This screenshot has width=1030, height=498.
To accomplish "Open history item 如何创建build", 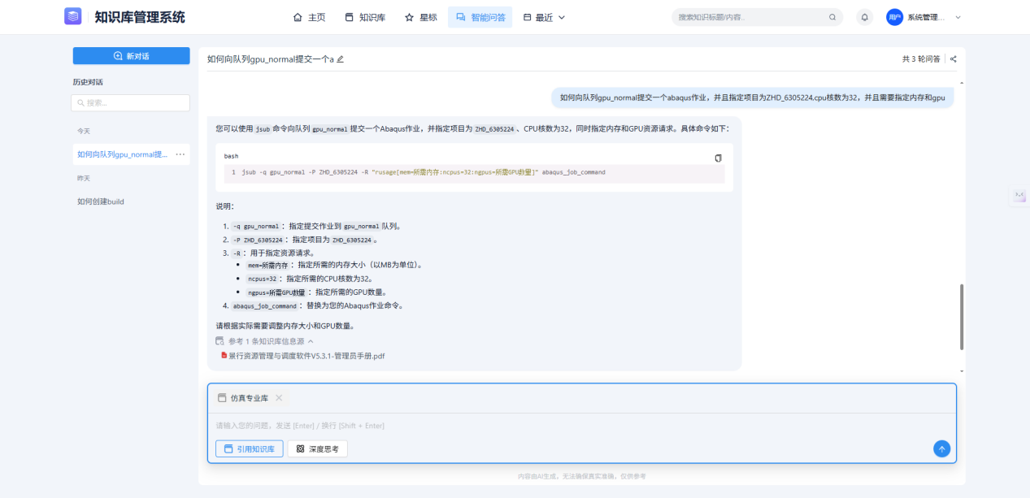I will click(x=101, y=201).
